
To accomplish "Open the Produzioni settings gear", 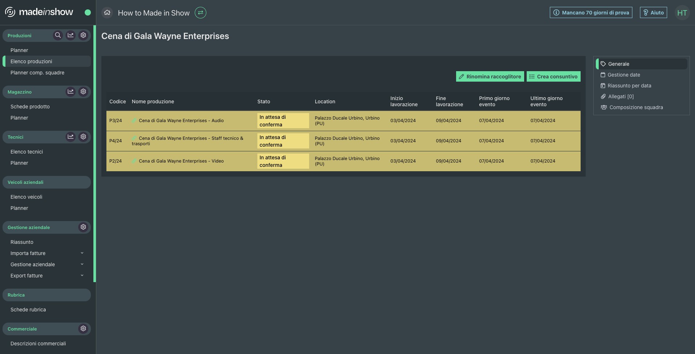I will [x=83, y=35].
